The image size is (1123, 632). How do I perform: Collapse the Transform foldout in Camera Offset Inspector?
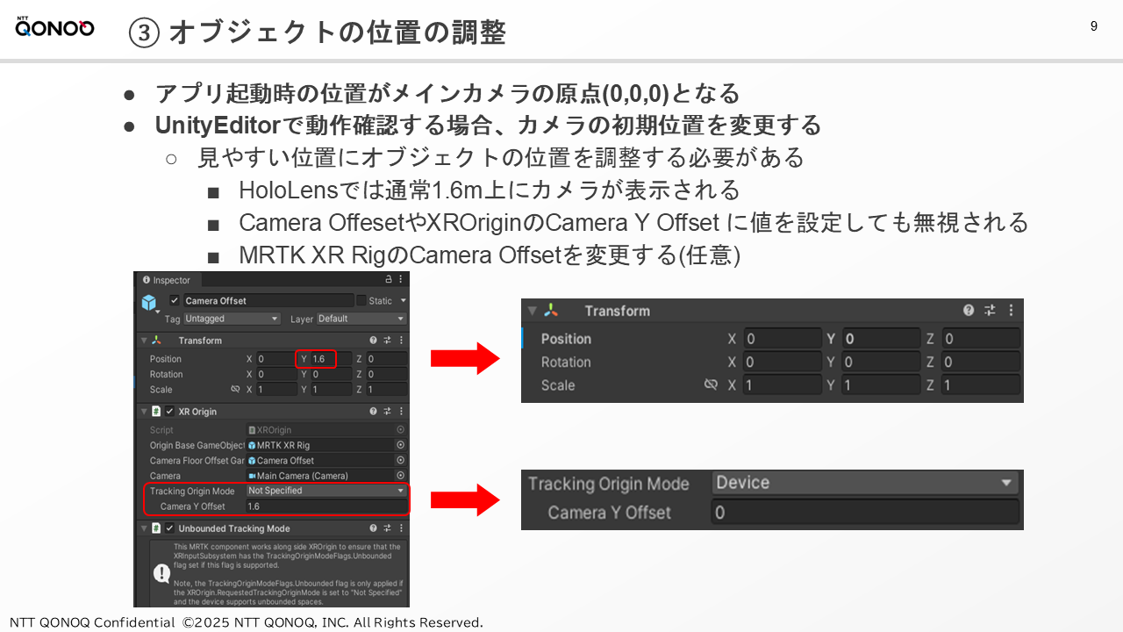coord(143,340)
